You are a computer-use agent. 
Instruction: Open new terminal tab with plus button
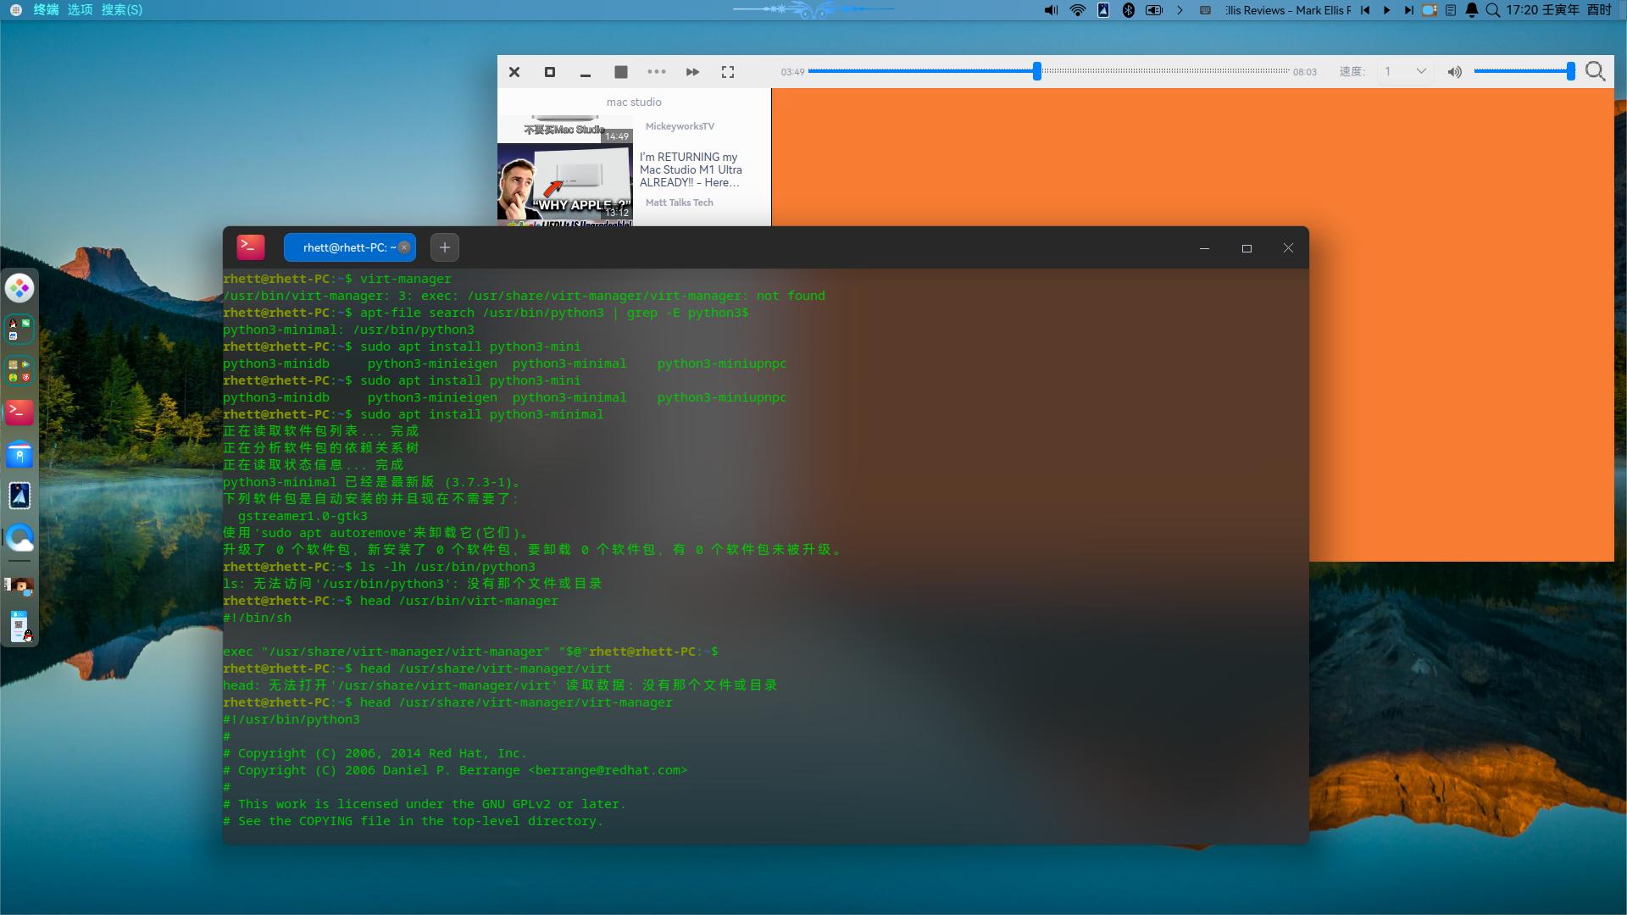pyautogui.click(x=445, y=247)
